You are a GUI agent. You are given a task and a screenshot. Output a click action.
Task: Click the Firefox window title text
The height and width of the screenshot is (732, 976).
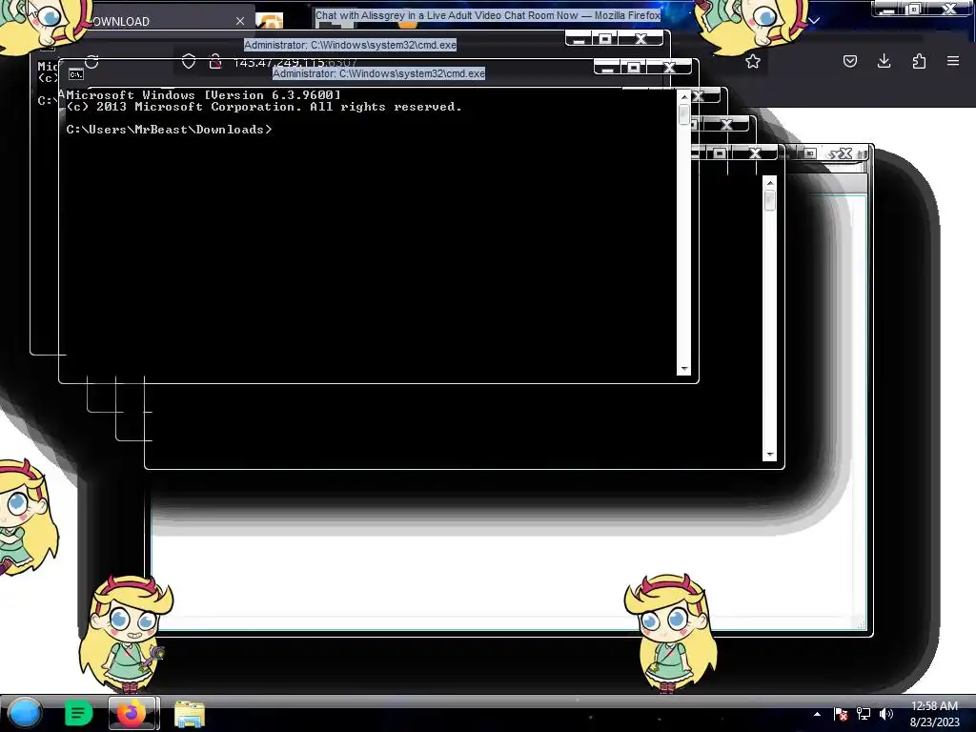click(487, 15)
